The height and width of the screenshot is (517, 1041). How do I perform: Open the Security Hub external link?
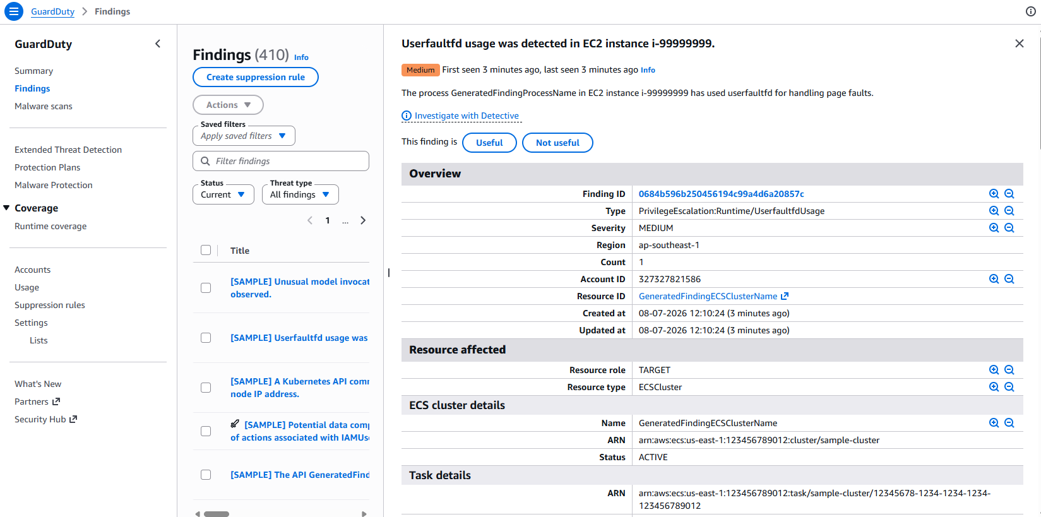click(45, 419)
